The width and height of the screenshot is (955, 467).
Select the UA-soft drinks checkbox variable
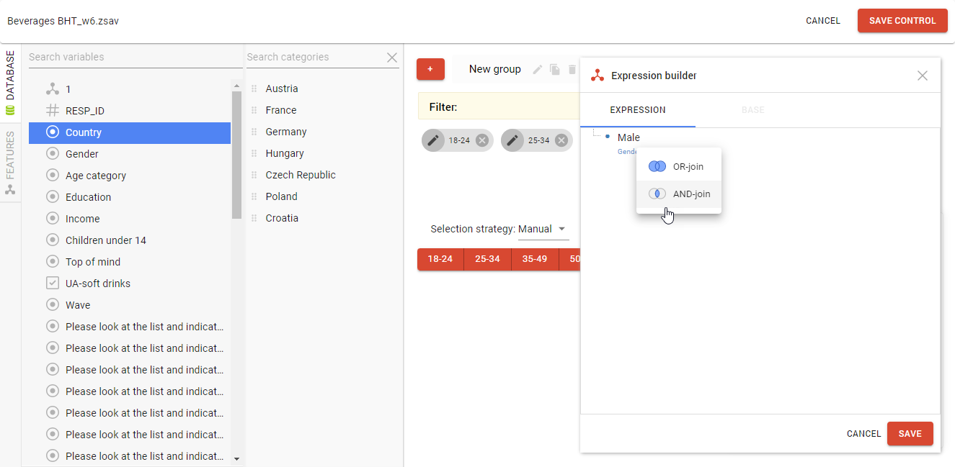pyautogui.click(x=97, y=284)
